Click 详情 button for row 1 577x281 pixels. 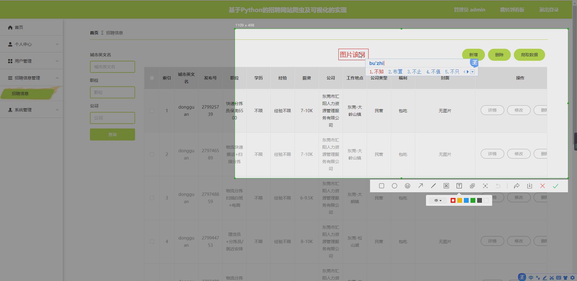[x=492, y=110]
